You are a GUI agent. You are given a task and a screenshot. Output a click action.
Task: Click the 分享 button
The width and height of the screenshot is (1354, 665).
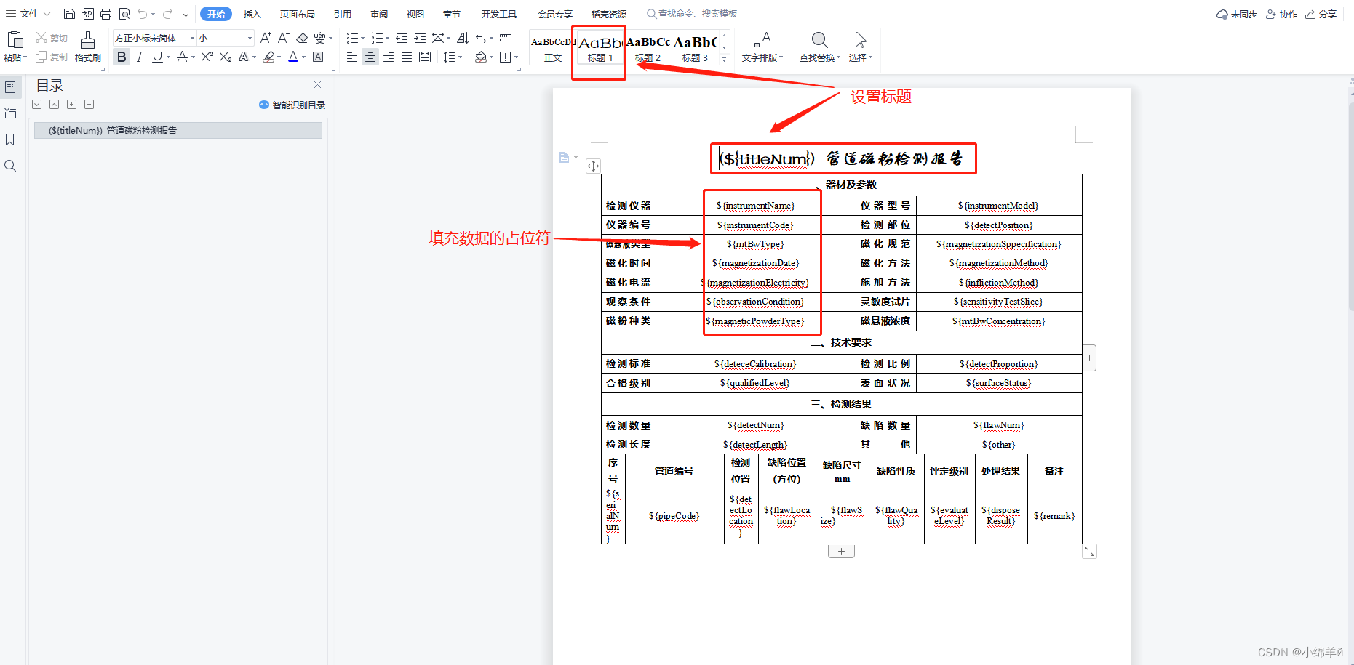tap(1321, 14)
